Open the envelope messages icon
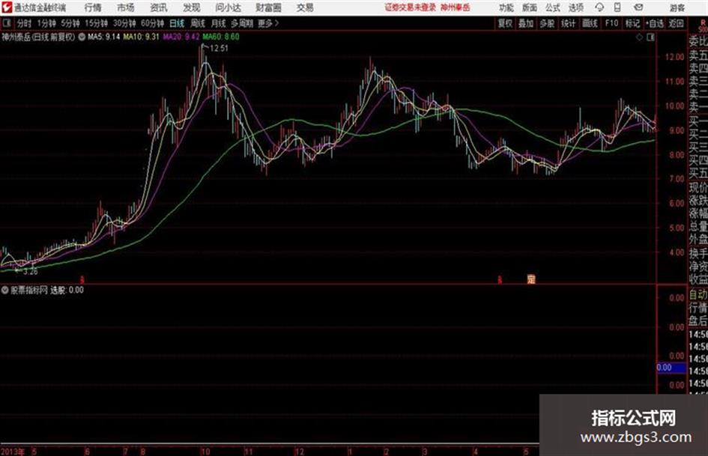Screen dimensions: 708x456 click(638, 7)
